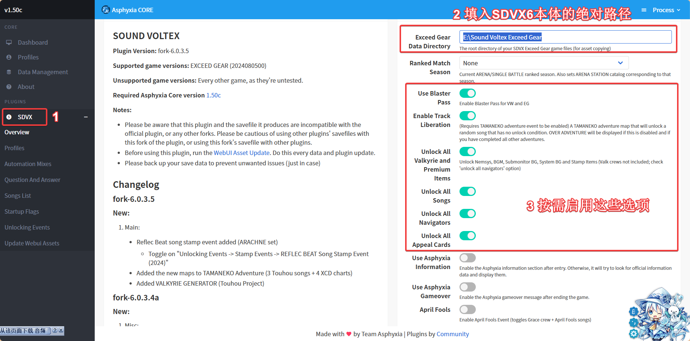Click the Asphyxia CORE logo icon

(106, 10)
